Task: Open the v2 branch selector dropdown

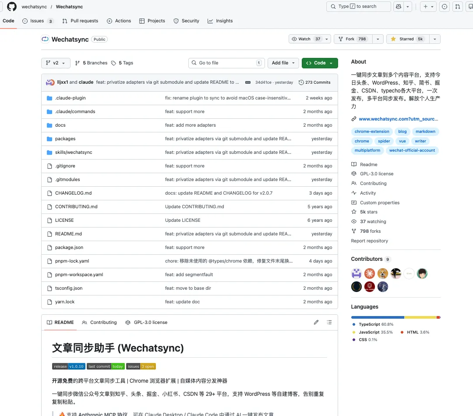Action: click(56, 63)
